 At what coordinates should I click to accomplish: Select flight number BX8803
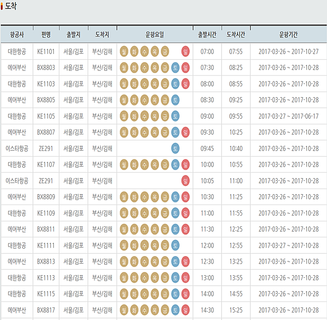point(46,67)
